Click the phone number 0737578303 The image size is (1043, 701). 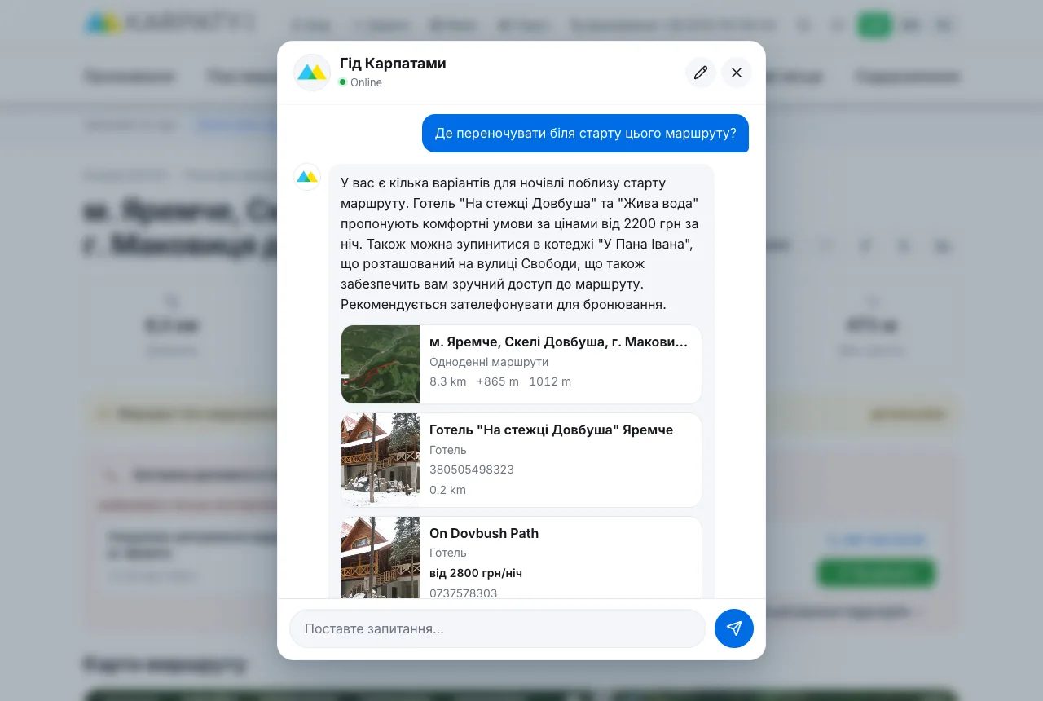point(464,593)
